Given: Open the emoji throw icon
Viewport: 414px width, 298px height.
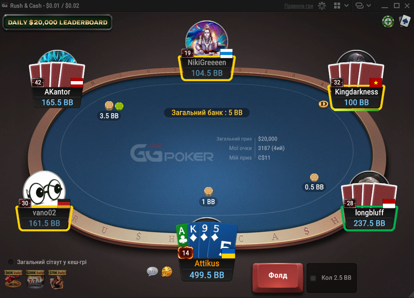Looking at the screenshot, I should click(x=167, y=272).
